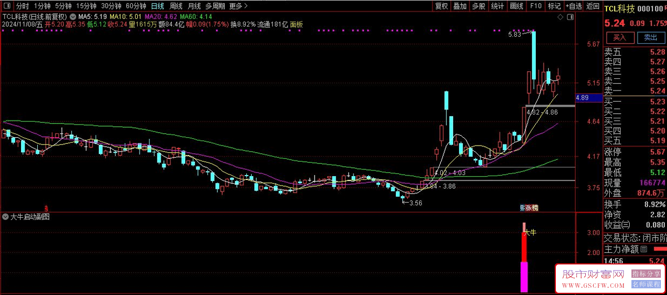Click the 复权 toolbar button
The image size is (667, 295).
(441, 6)
